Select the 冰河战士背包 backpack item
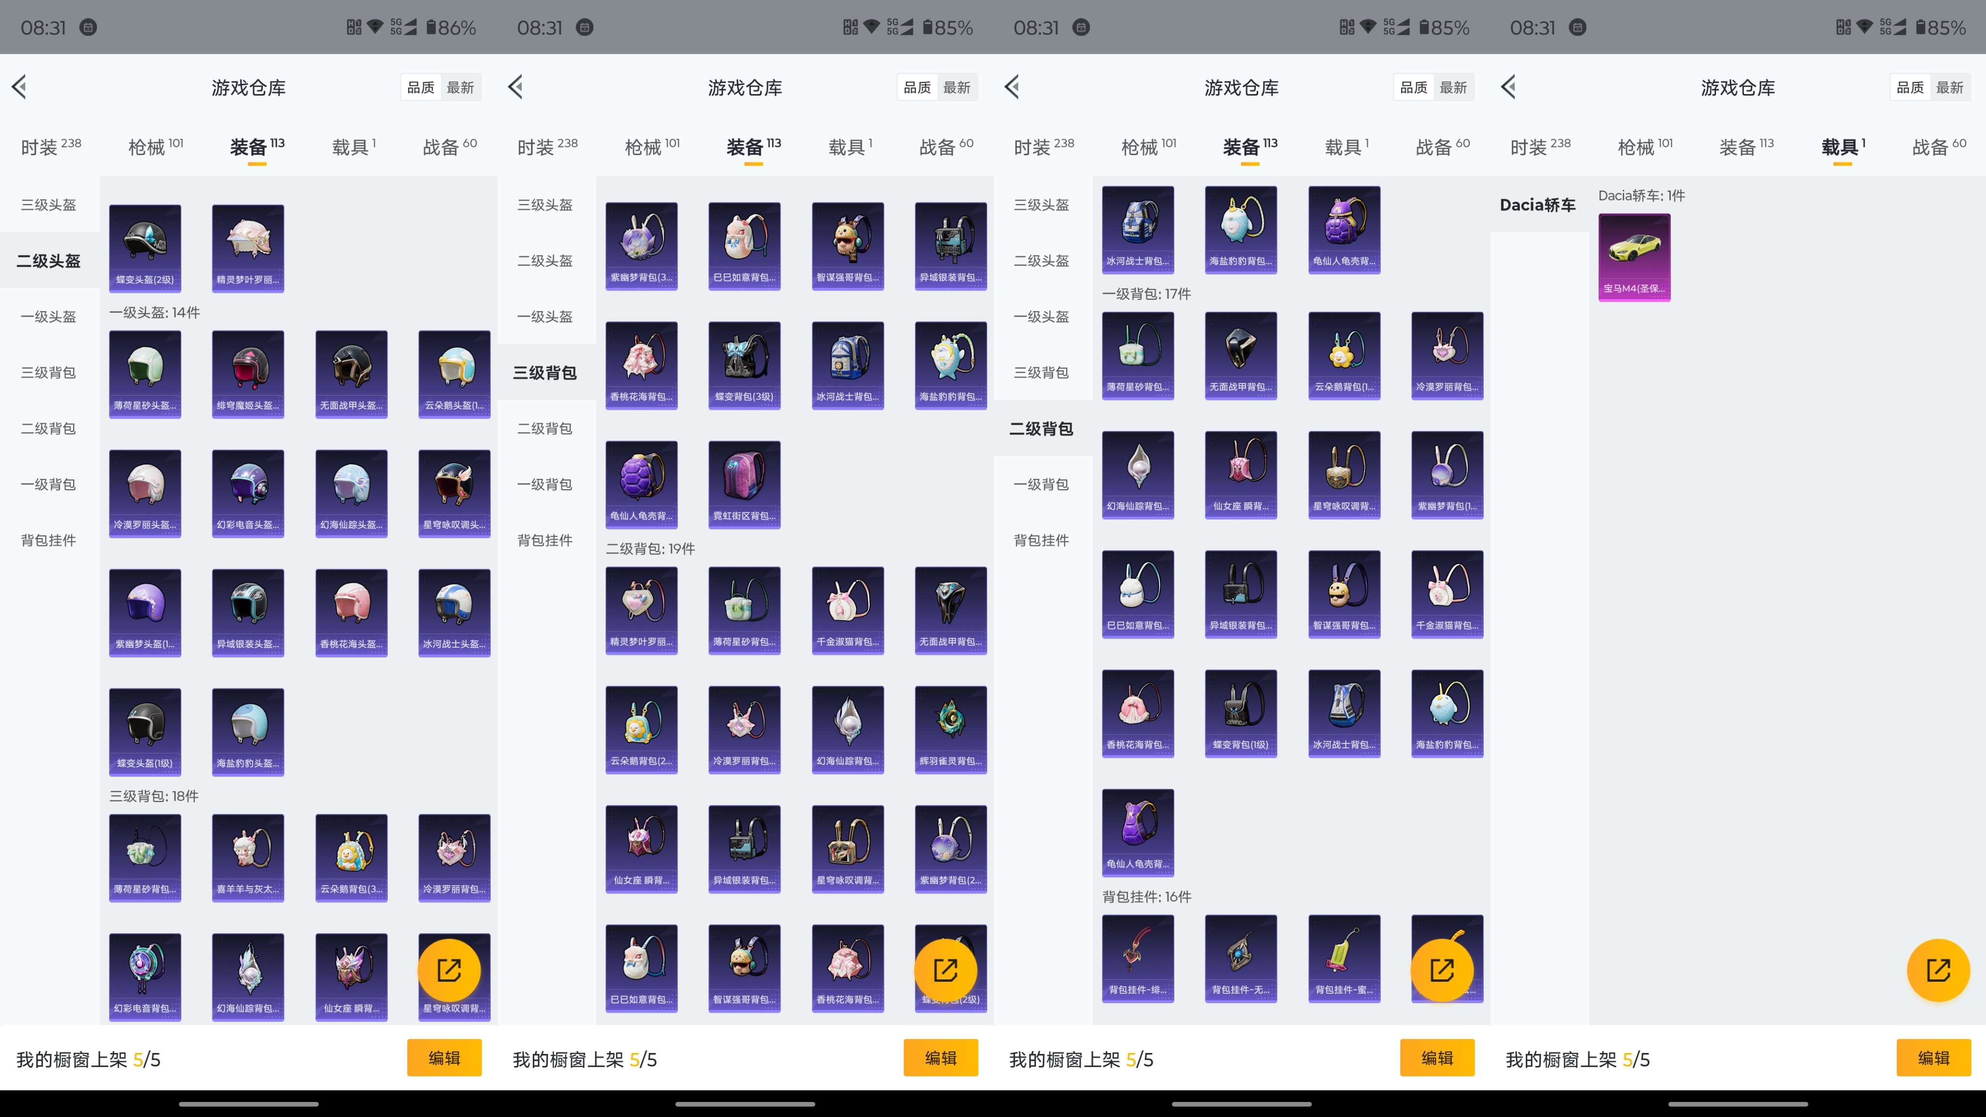 (x=848, y=366)
